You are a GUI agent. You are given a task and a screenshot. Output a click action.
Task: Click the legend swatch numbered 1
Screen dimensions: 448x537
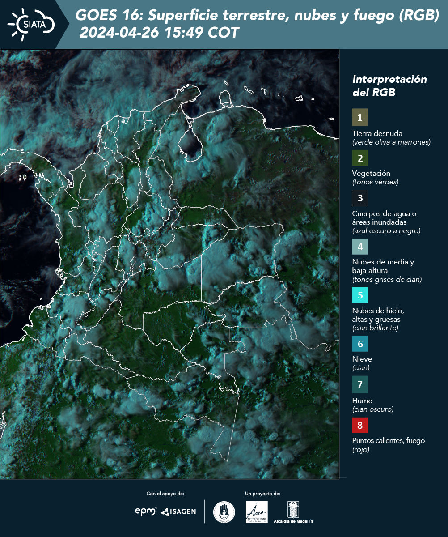click(x=360, y=117)
